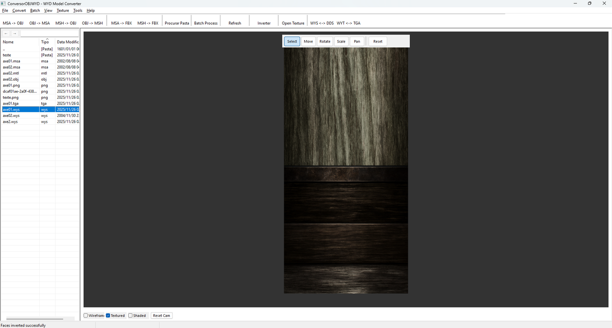Click Procurar Pasta to browse folder

click(x=177, y=23)
